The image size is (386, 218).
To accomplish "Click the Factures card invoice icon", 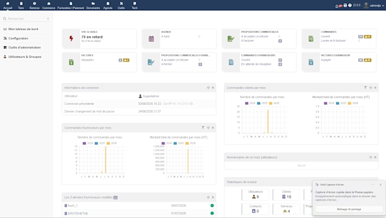I will (71, 62).
